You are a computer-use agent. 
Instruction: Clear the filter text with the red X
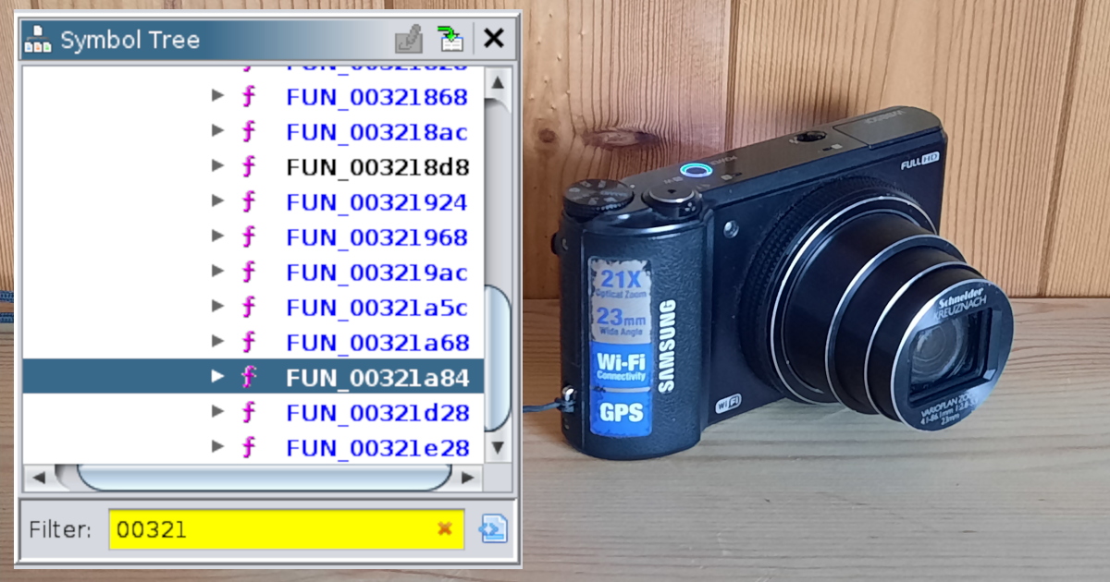(x=445, y=528)
